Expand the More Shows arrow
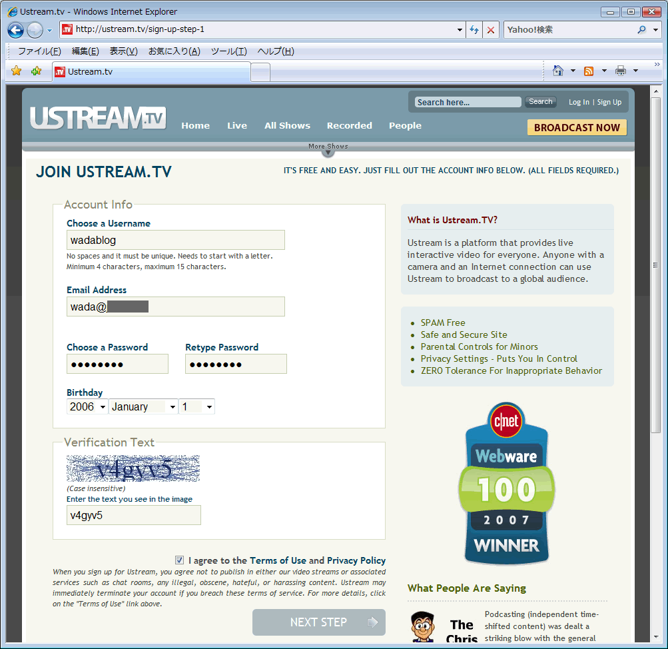Image resolution: width=668 pixels, height=649 pixels. pyautogui.click(x=328, y=153)
